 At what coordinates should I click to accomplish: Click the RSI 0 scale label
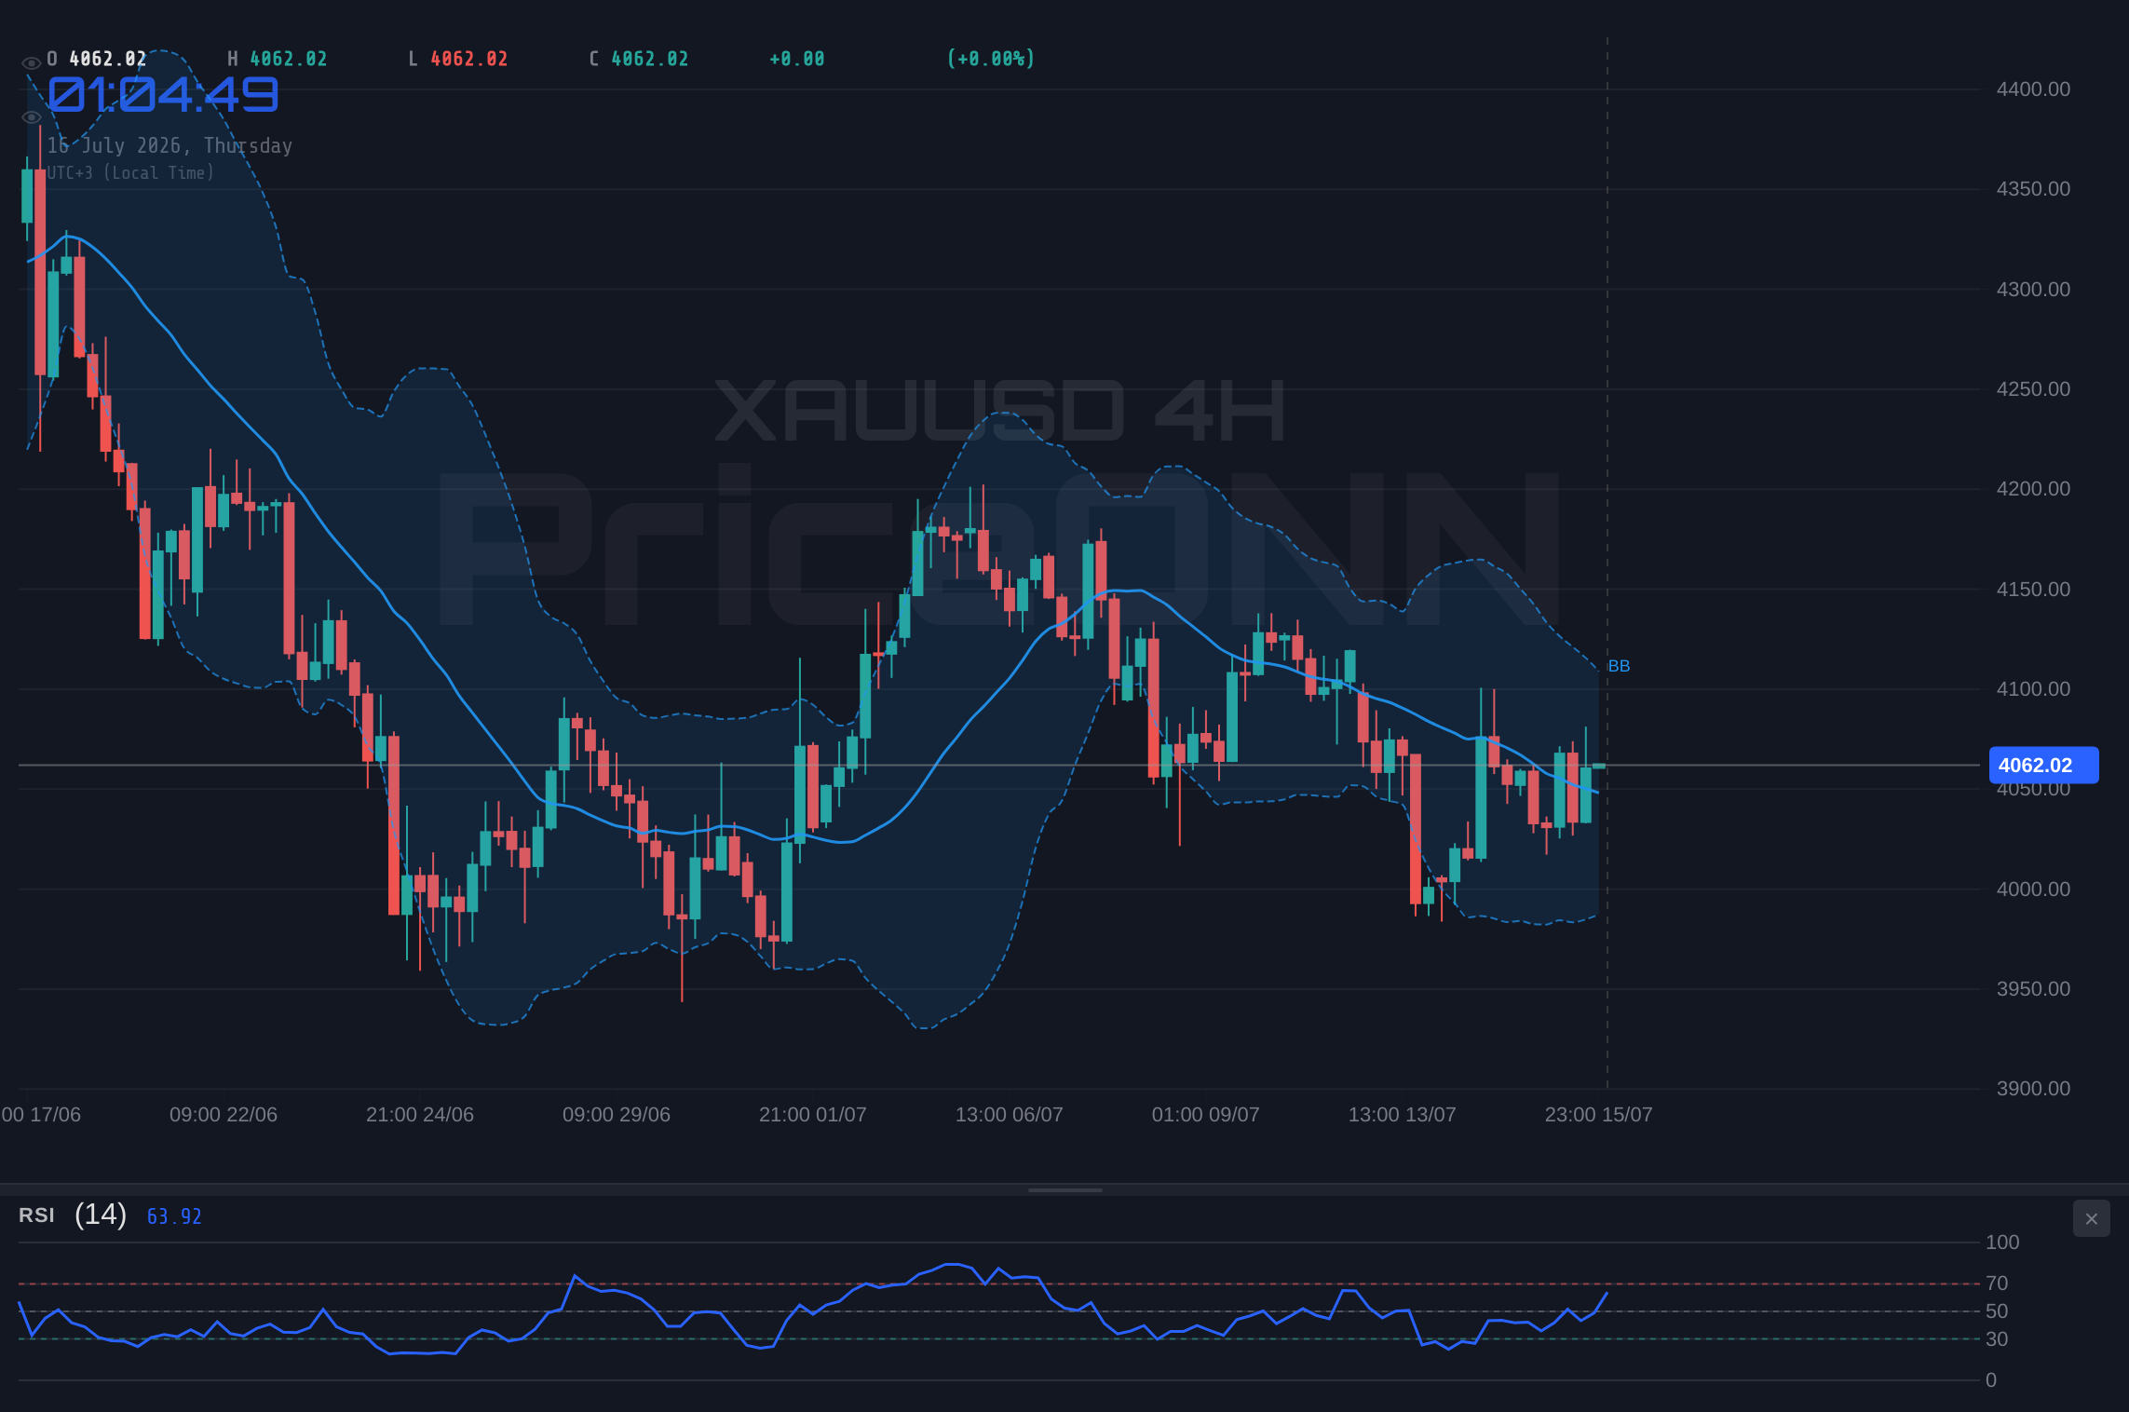(x=1991, y=1380)
